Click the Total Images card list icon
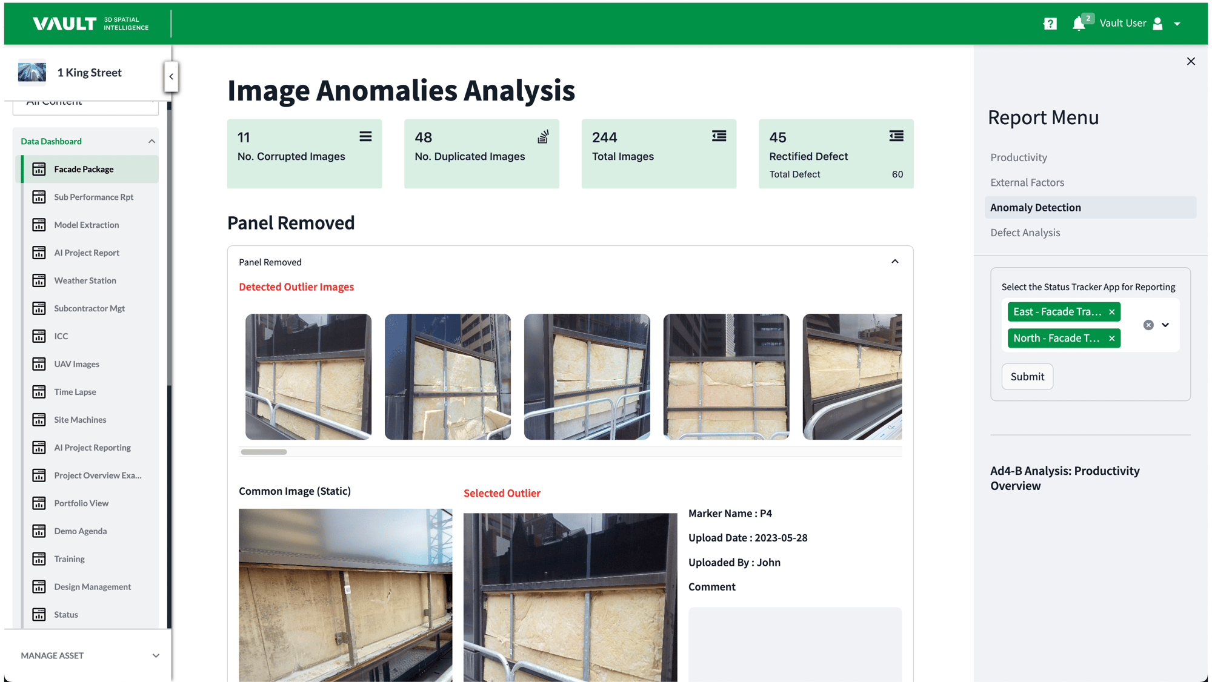Viewport: 1212px width, 682px height. [719, 136]
